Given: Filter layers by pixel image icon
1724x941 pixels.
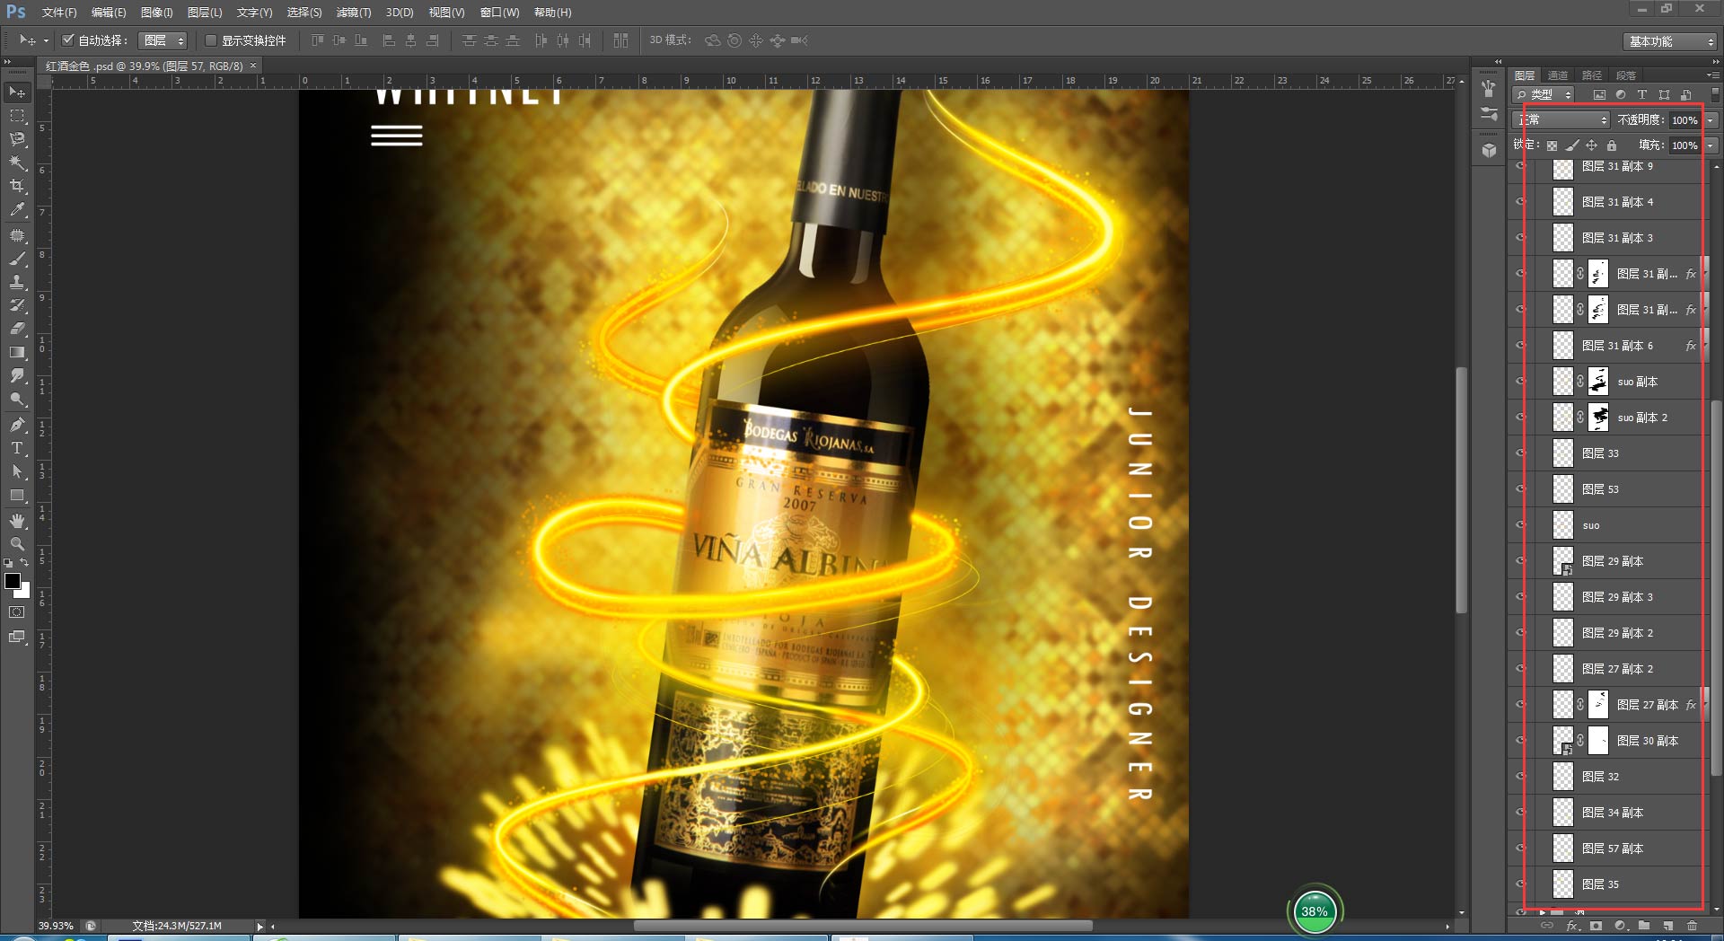Looking at the screenshot, I should 1599,94.
